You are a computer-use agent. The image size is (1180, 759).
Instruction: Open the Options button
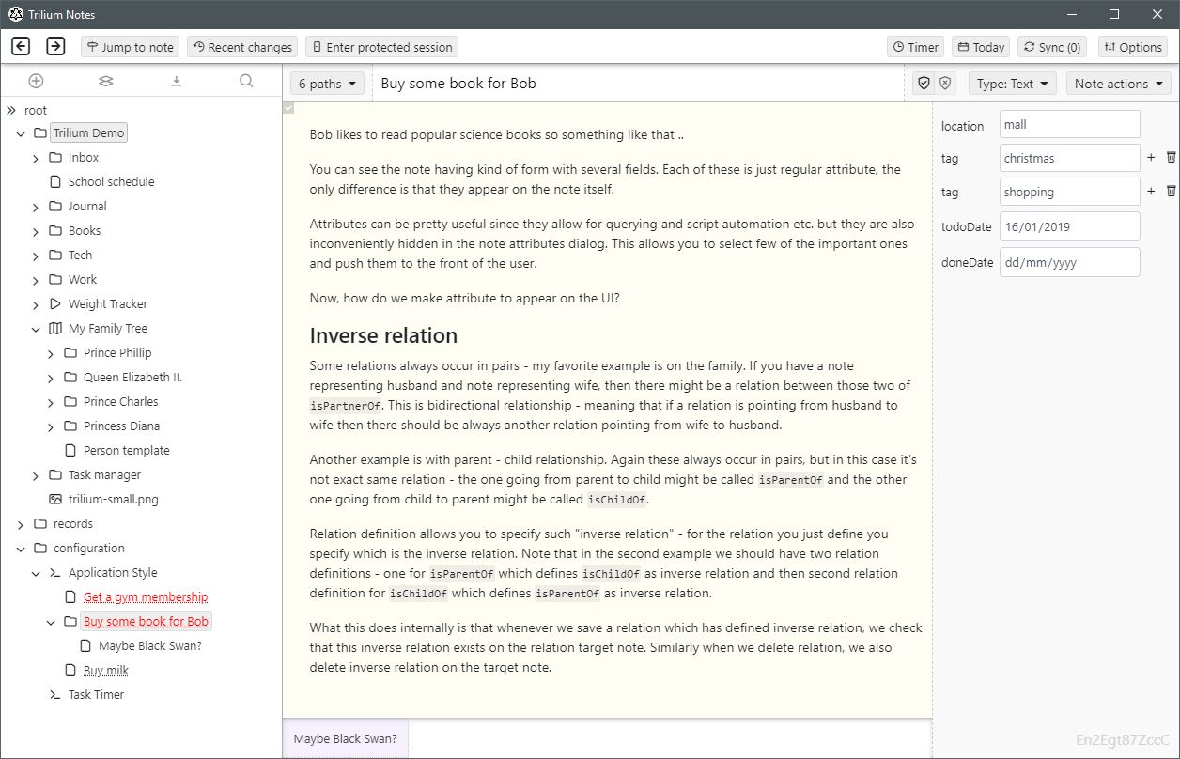(1133, 47)
